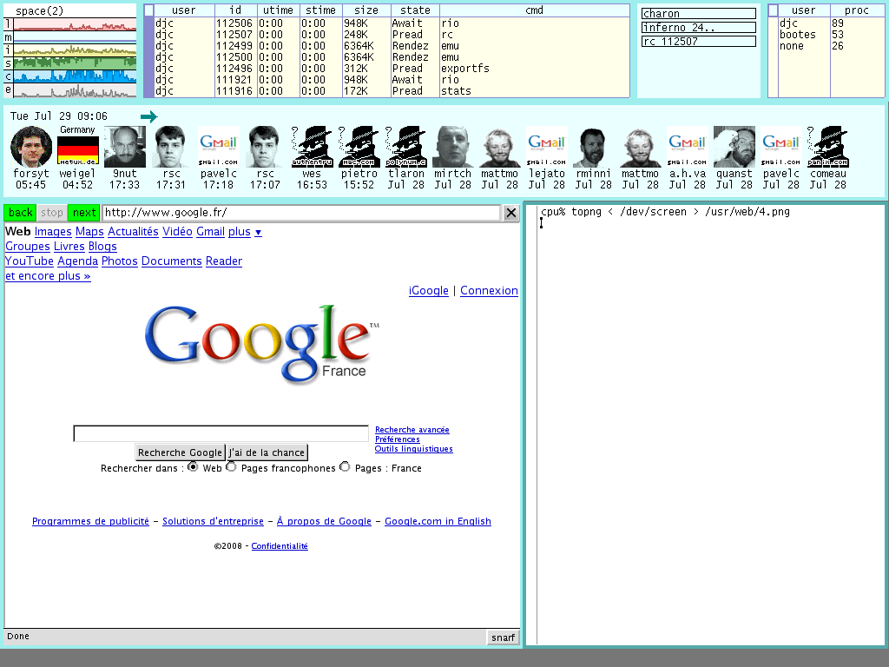The width and height of the screenshot is (889, 667).
Task: Click Recherche Google button
Action: 180,452
